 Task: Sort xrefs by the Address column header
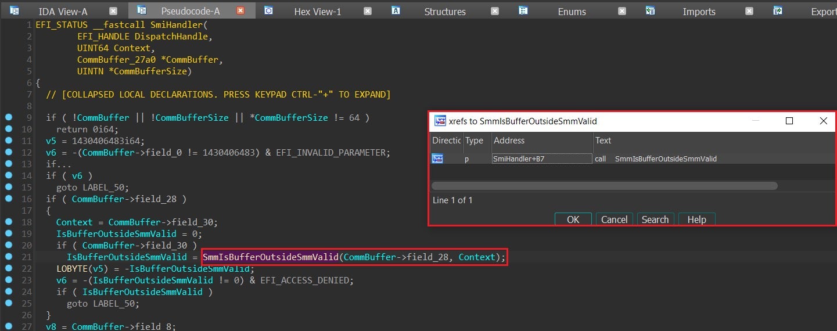540,141
